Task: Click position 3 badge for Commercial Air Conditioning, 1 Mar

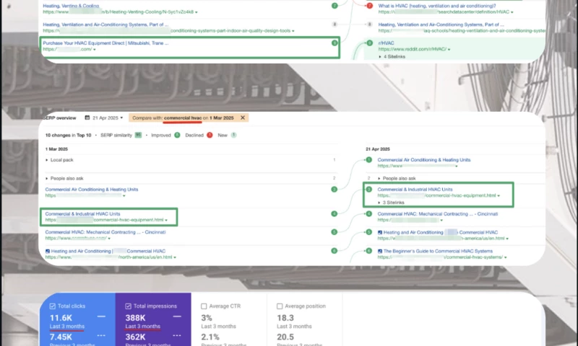Action: [334, 190]
